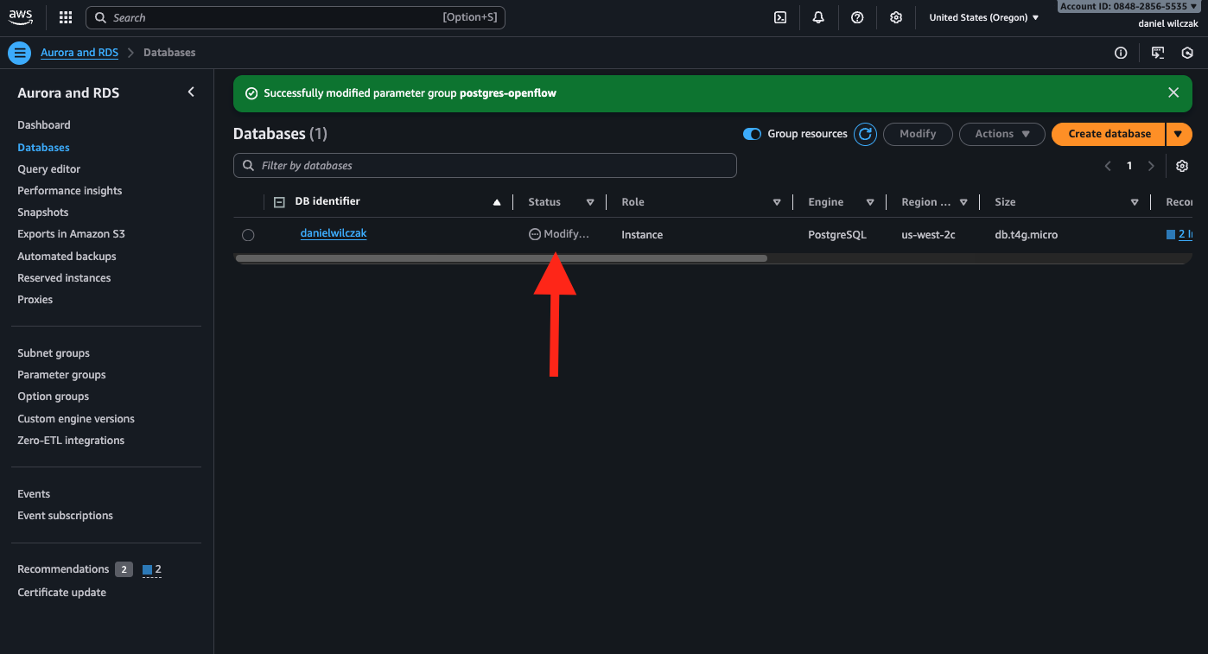
Task: Open Snapshots in the sidebar
Action: [42, 213]
